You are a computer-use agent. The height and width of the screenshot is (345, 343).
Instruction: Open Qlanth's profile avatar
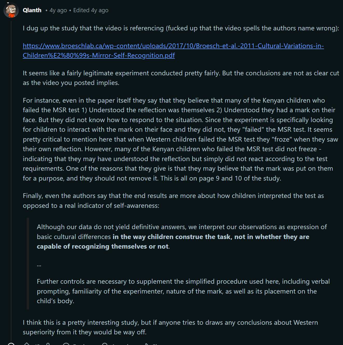tap(11, 10)
